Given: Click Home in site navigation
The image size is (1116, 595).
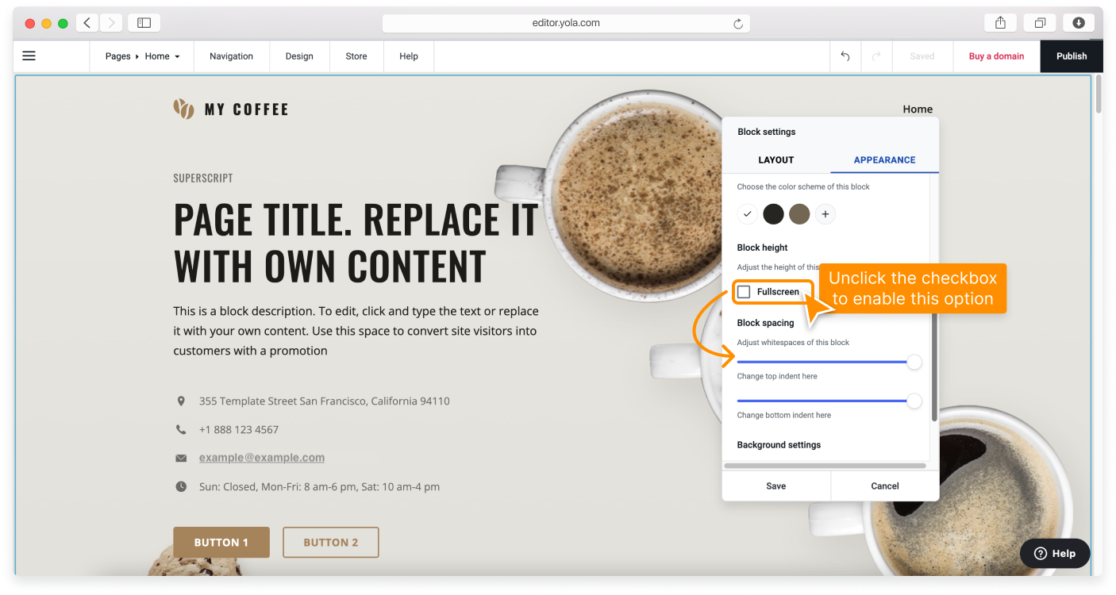Looking at the screenshot, I should 918,109.
